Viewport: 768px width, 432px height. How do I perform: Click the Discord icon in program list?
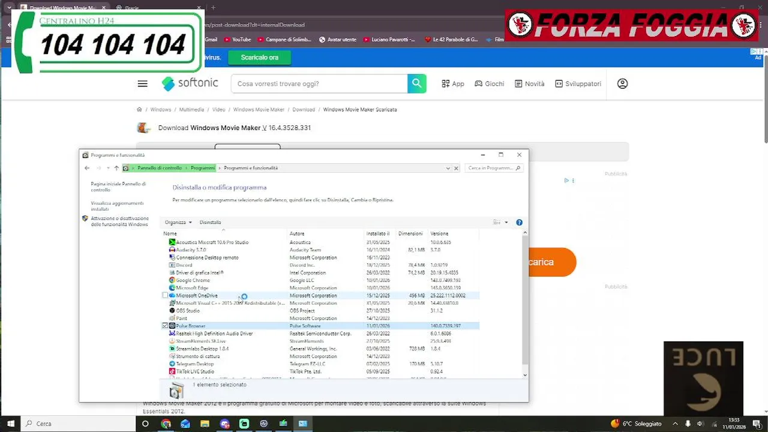pos(172,265)
